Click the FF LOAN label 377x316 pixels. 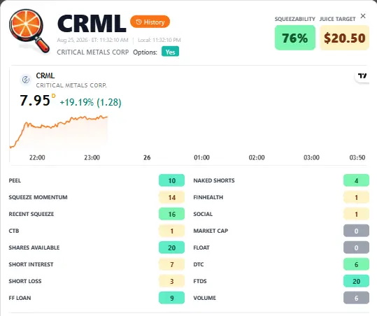point(20,298)
